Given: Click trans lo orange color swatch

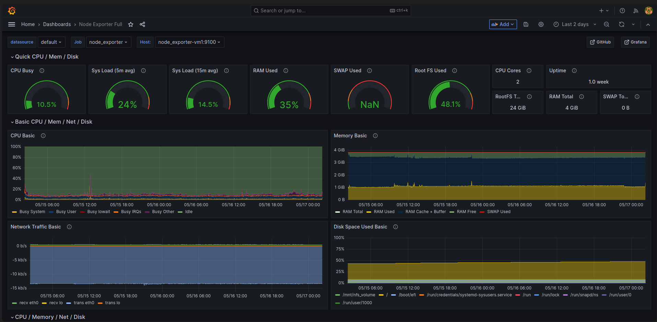Looking at the screenshot, I should [100, 303].
